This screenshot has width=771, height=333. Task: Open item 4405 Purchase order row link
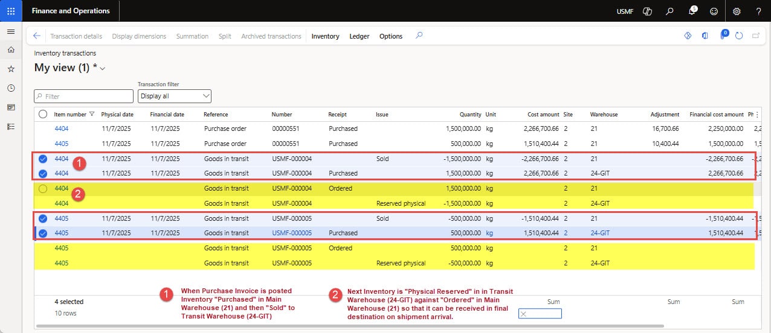tap(62, 144)
